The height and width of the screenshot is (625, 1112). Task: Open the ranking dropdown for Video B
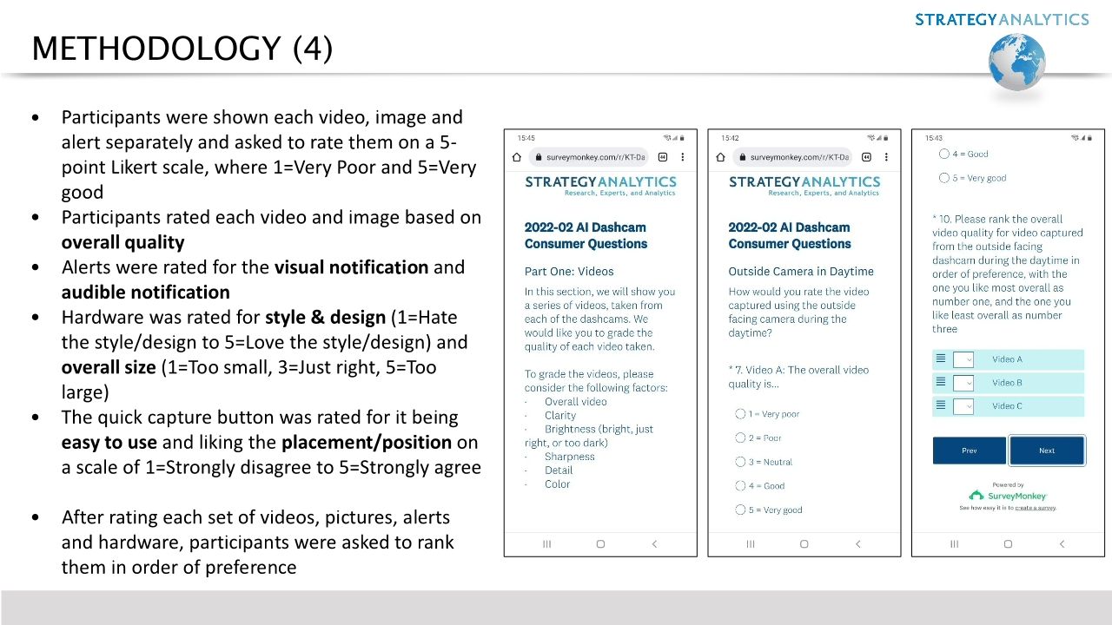(964, 383)
